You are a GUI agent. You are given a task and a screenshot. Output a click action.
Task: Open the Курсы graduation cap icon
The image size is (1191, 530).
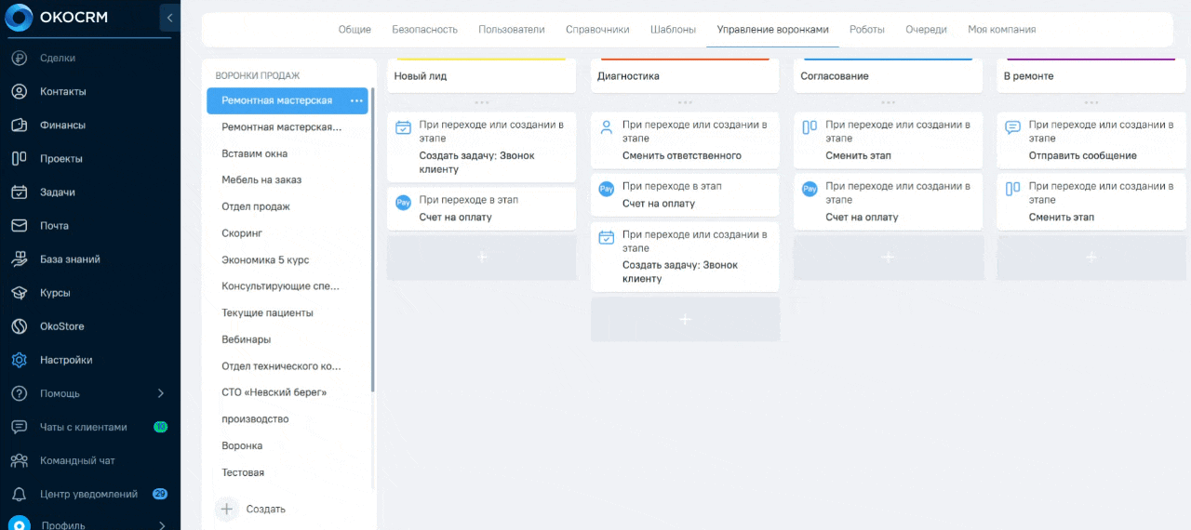click(x=19, y=293)
